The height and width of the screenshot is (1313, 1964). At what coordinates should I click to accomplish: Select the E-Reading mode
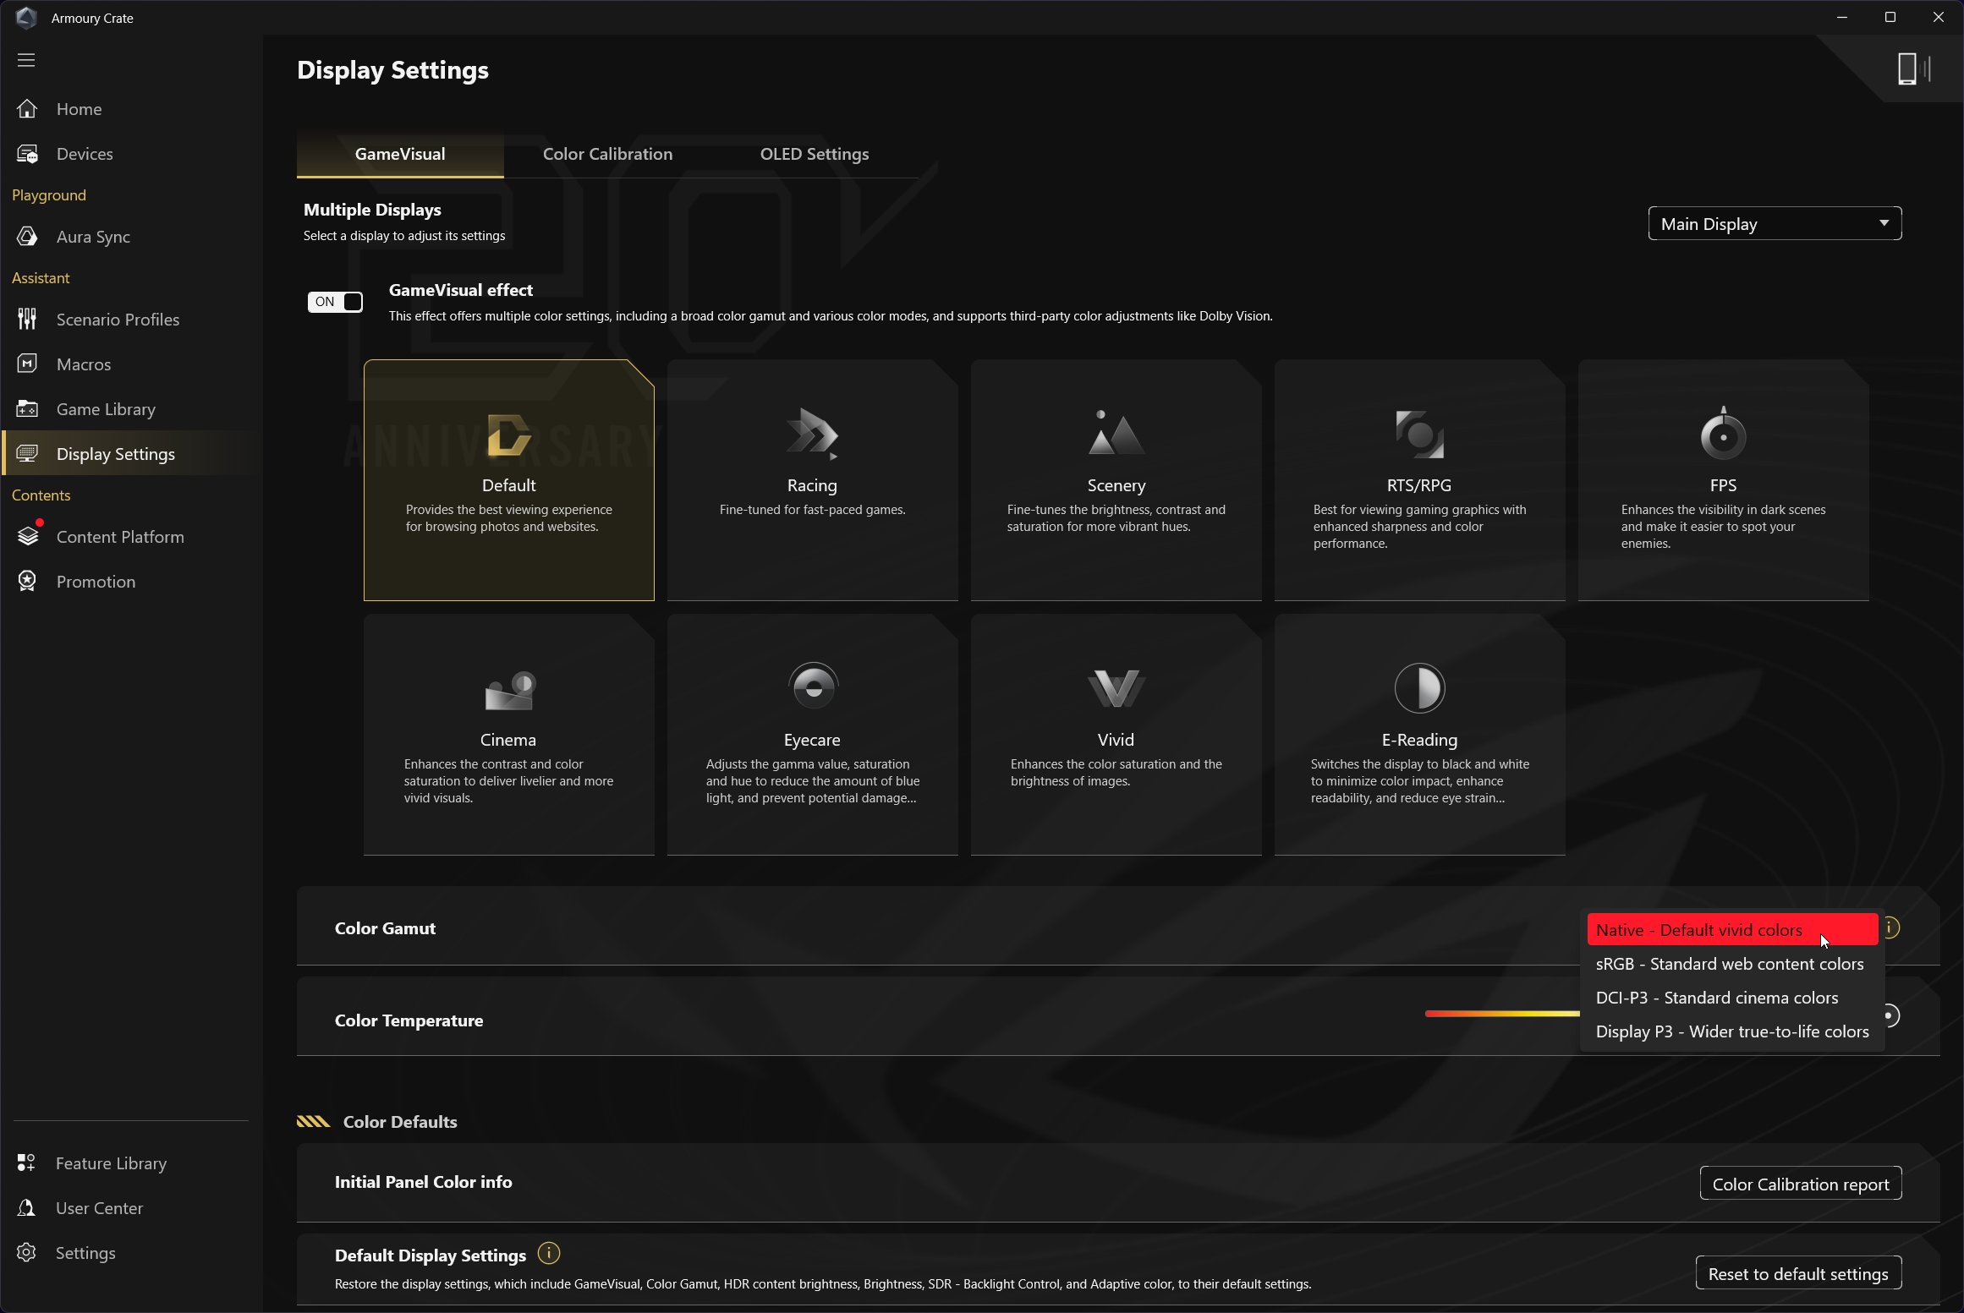click(1419, 735)
